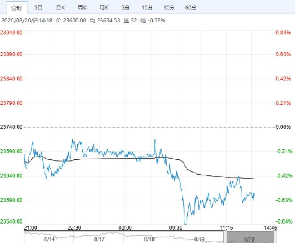
Task: Jump to 8/18 in the overview timeline
Action: (x=149, y=239)
